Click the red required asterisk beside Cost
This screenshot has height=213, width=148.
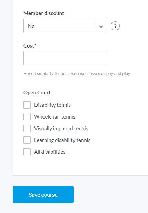pyautogui.click(x=35, y=45)
